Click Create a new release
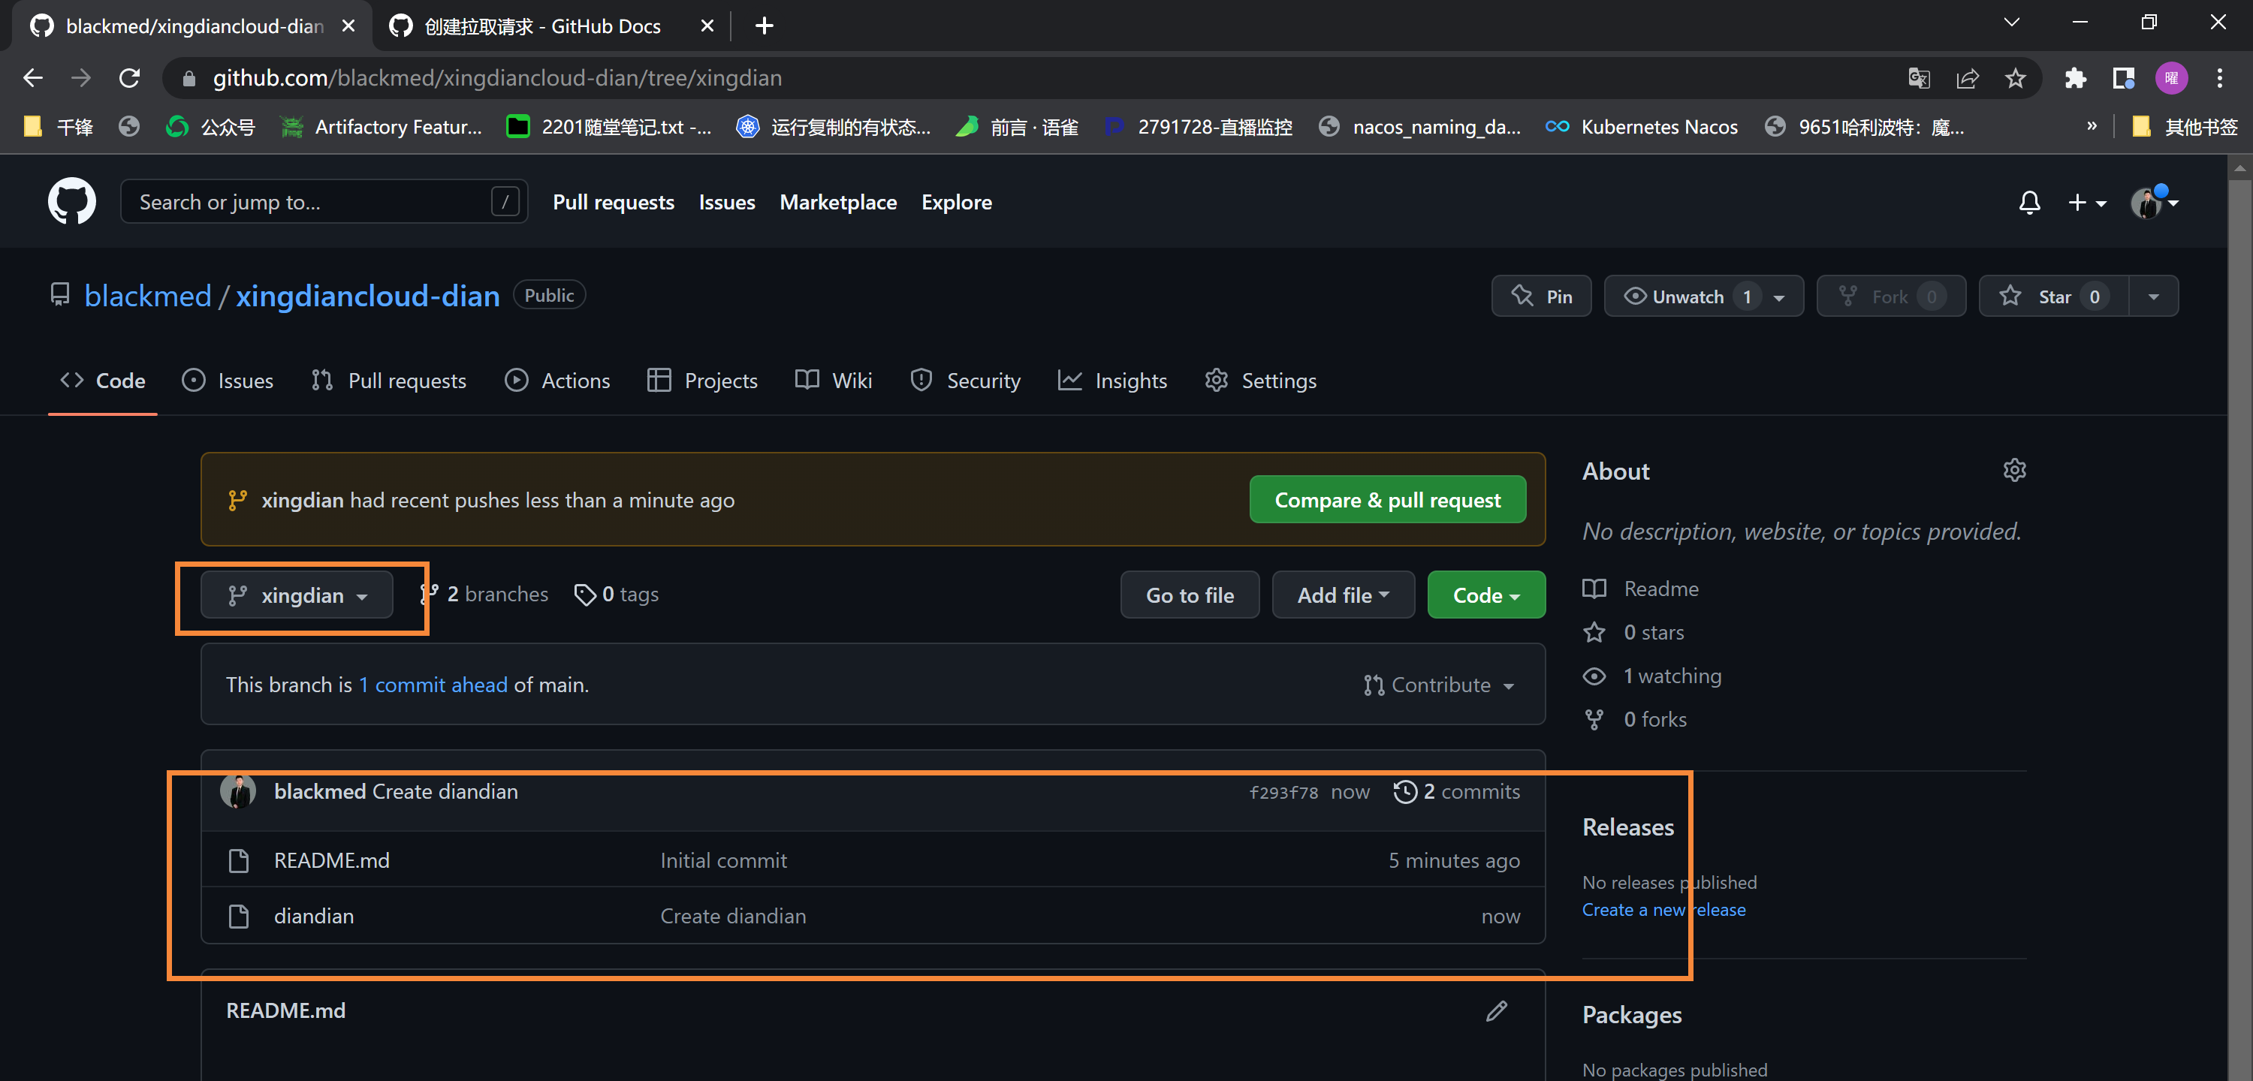 [1663, 911]
